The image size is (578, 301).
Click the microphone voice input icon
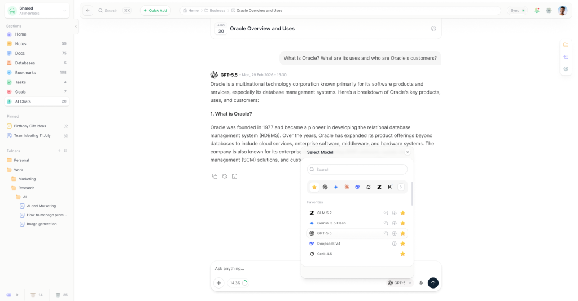click(x=421, y=283)
